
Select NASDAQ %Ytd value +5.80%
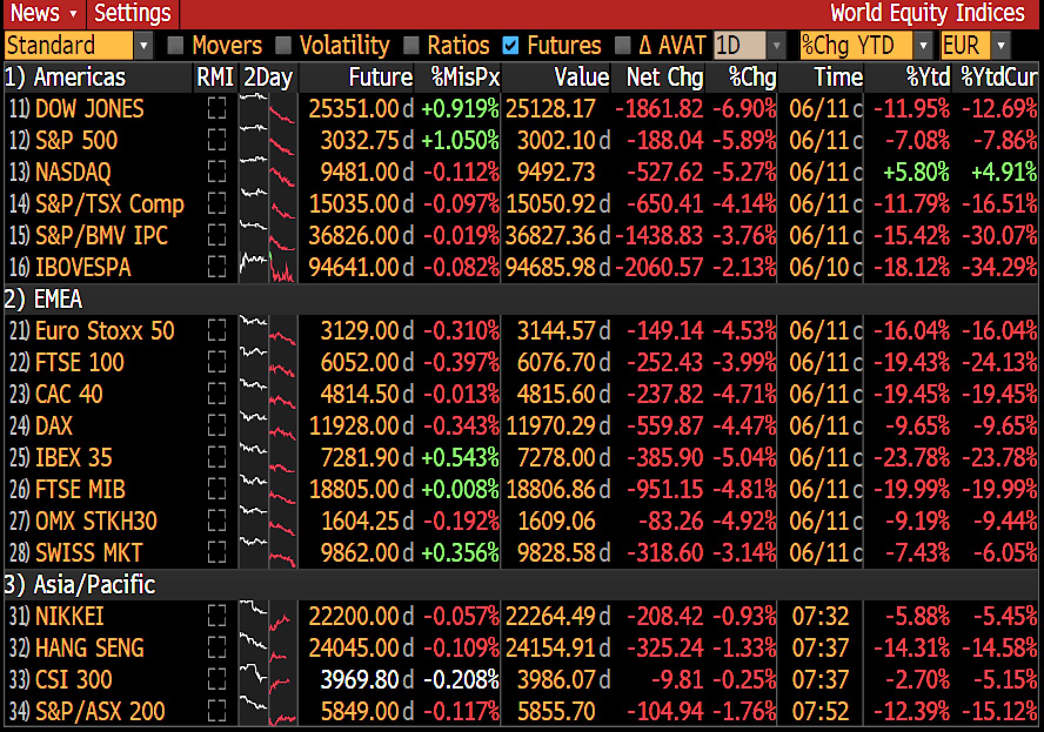916,172
